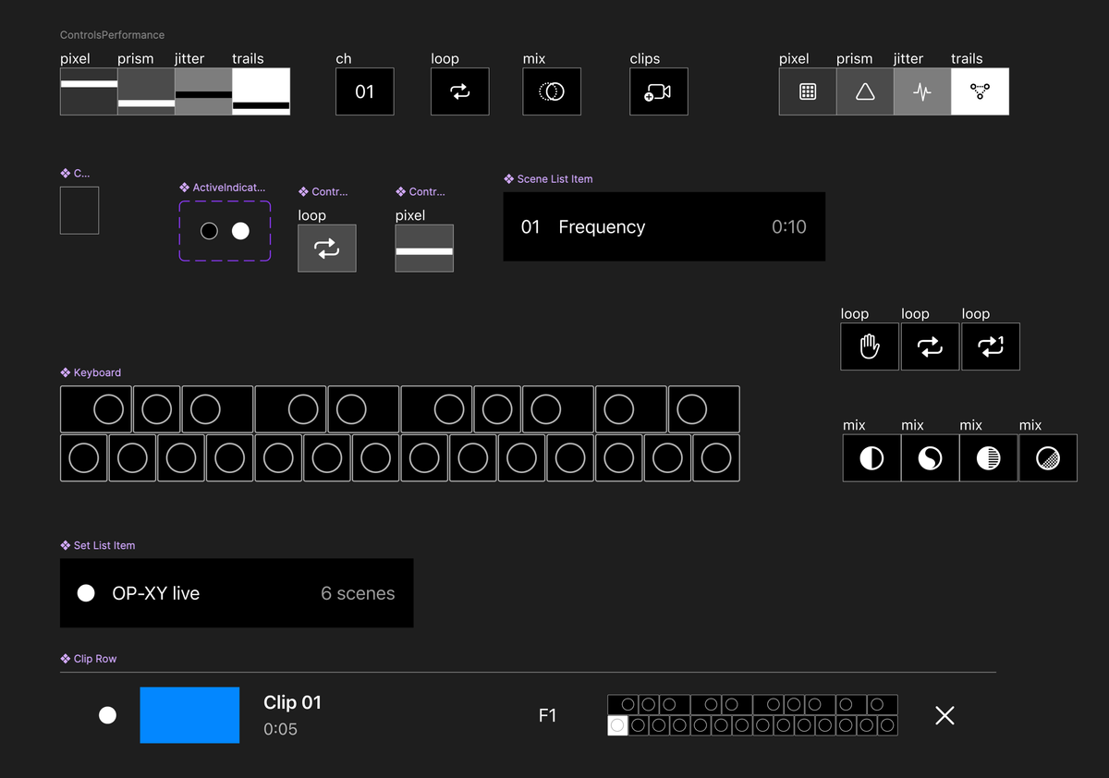The image size is (1109, 778).
Task: Click the 6 scenes count text
Action: pos(358,593)
